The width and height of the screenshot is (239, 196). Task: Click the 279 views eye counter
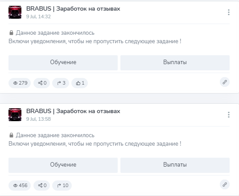20,83
